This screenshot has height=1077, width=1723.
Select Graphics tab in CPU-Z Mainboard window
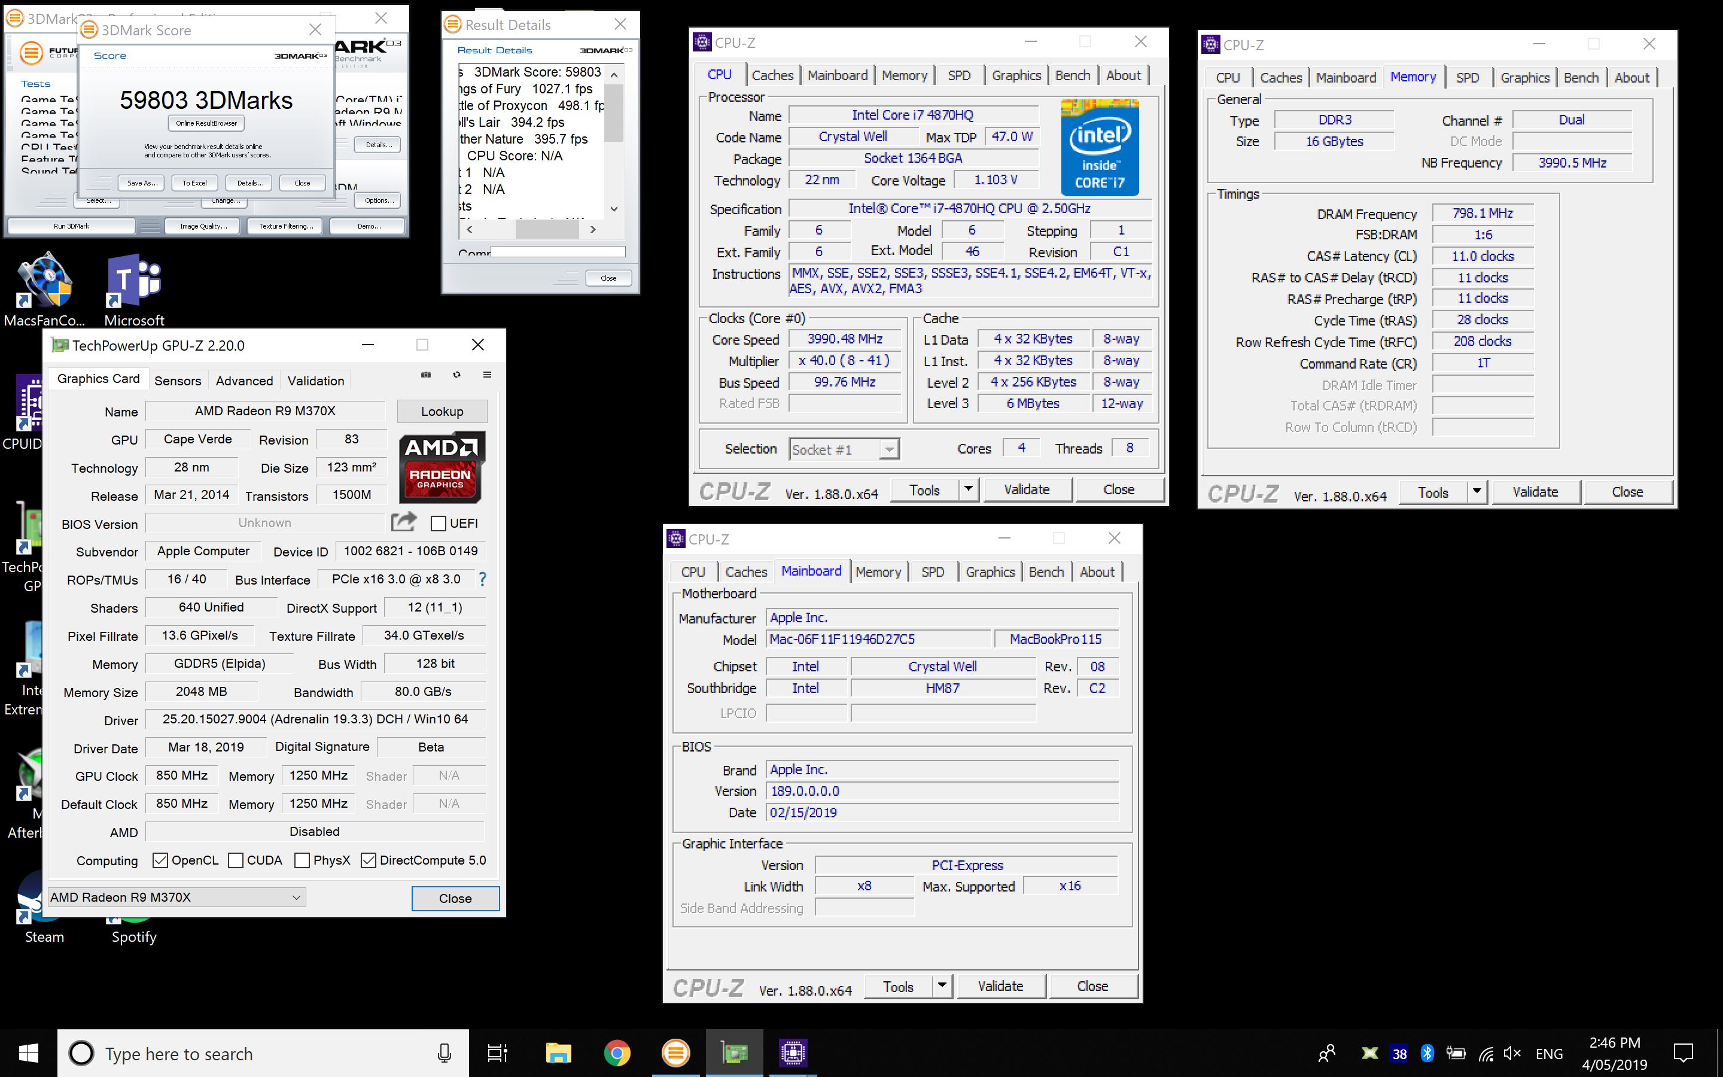990,572
